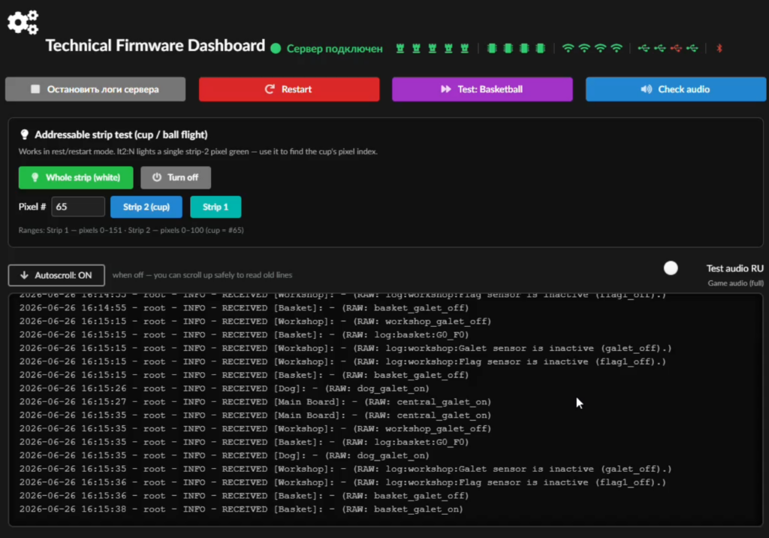Click the Technical Firmware Dashboard title
The image size is (769, 538).
(155, 46)
